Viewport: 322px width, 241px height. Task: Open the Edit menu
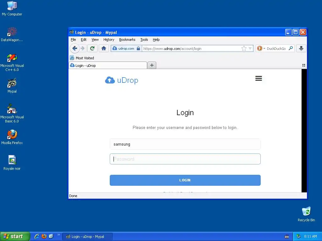click(x=84, y=40)
